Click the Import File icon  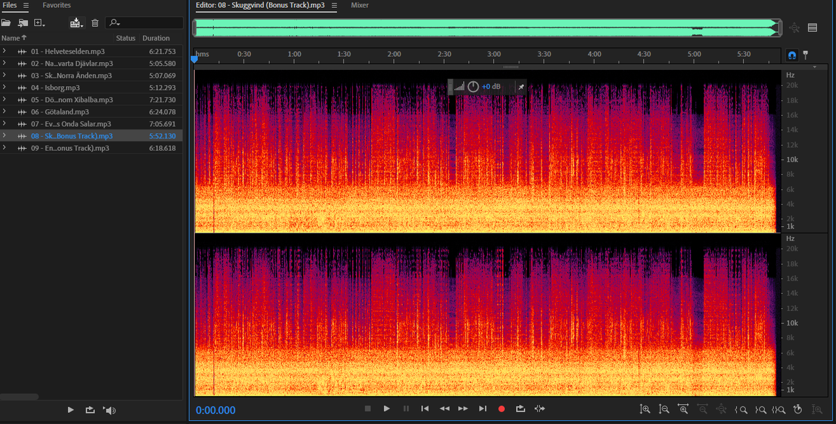pyautogui.click(x=23, y=23)
